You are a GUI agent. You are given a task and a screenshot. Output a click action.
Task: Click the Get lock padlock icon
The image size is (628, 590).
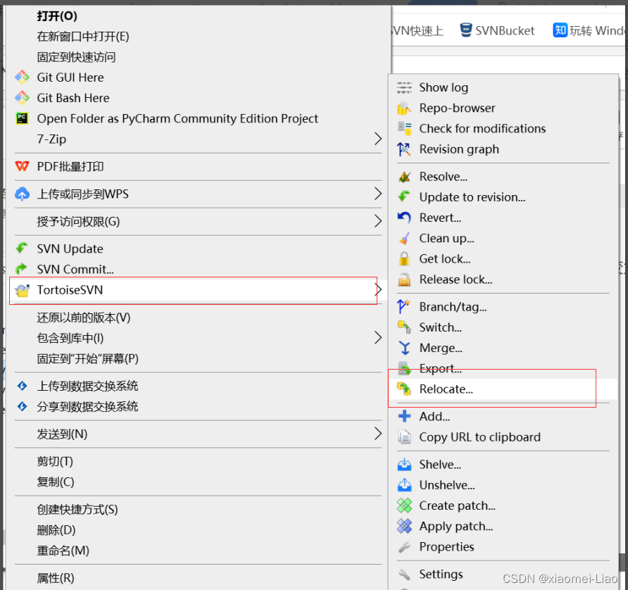[404, 259]
